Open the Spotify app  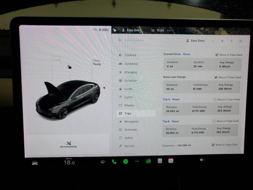click(126, 161)
